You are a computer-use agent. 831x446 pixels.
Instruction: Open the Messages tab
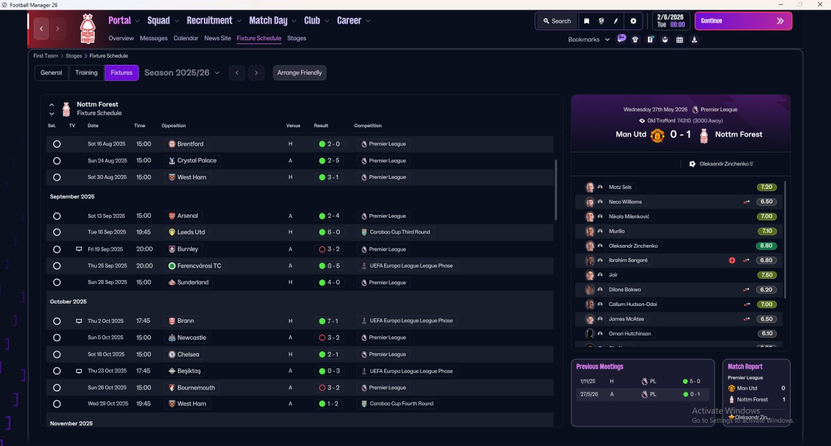[x=153, y=38]
